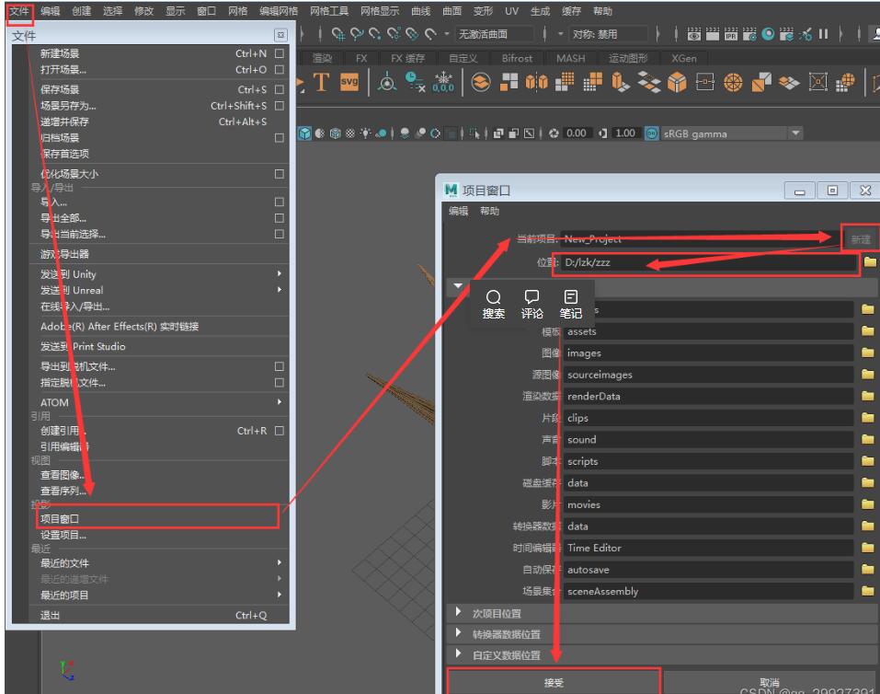
Task: Click folder icon beside scripts field
Action: 865,461
